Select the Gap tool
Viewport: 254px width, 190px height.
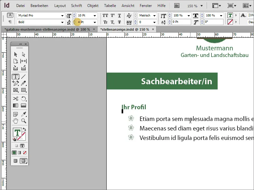coord(23,61)
